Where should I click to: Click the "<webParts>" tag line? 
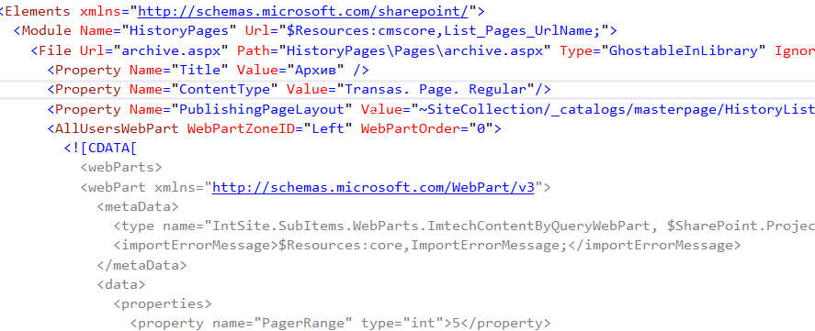121,168
